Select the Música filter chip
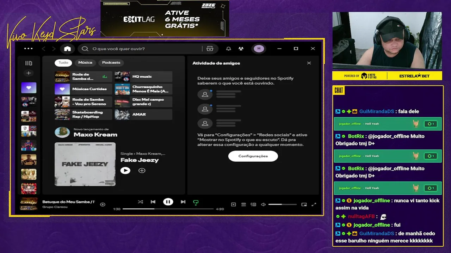The height and width of the screenshot is (253, 451). point(85,63)
